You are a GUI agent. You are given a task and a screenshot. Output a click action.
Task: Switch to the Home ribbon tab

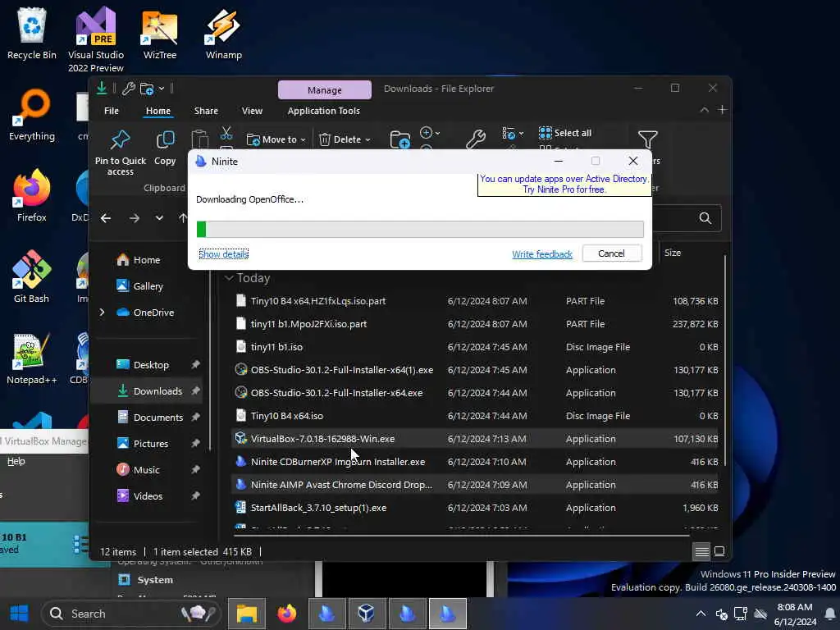click(x=158, y=111)
